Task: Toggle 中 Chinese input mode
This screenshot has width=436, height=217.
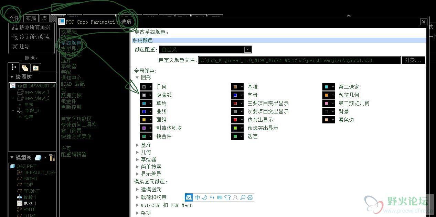Action: click(x=197, y=197)
